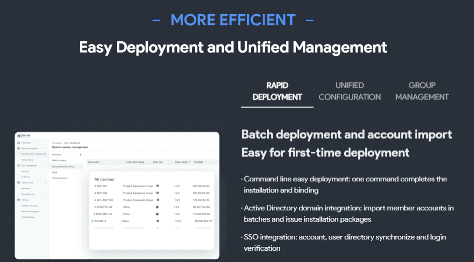This screenshot has width=474, height=262.
Task: Click the device management sidebar icon
Action: [x=19, y=148]
